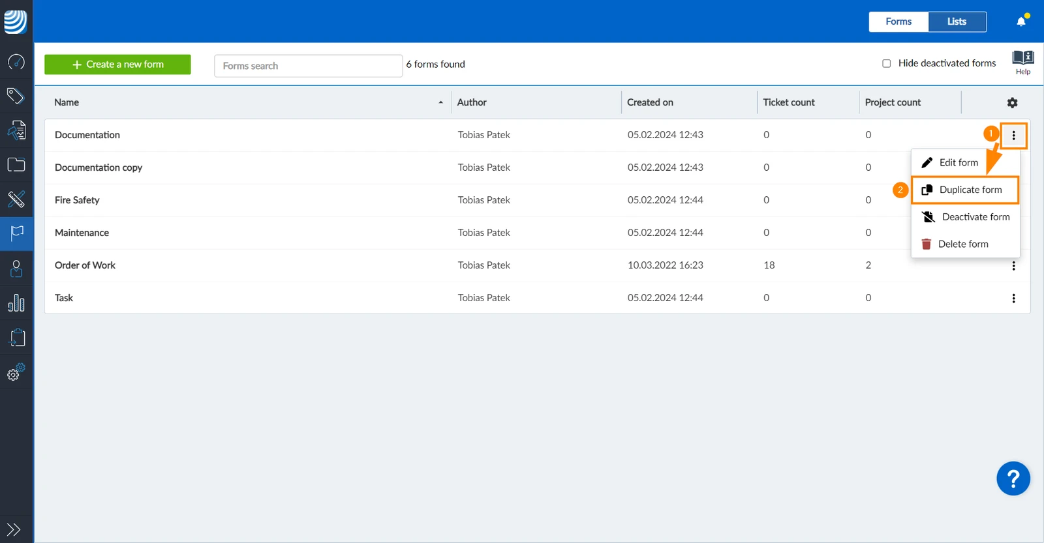Enable Hide deactivated forms checkbox
The image size is (1044, 543).
tap(886, 63)
